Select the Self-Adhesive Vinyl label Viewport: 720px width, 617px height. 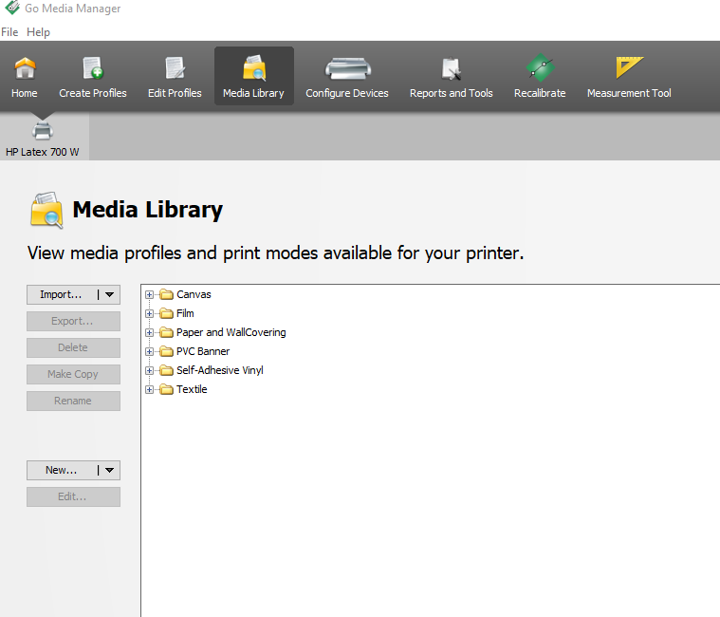click(220, 370)
